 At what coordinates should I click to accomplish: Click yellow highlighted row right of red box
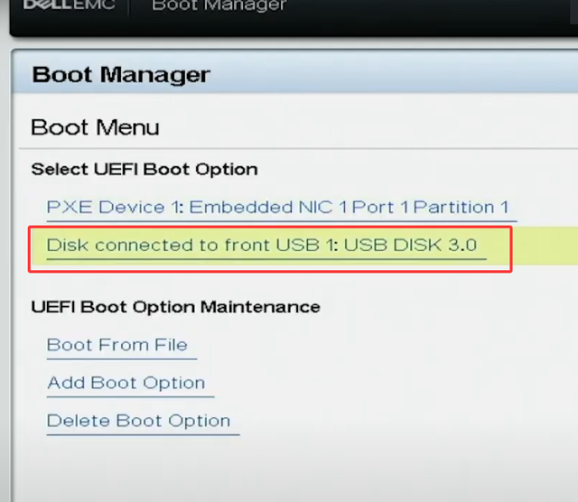[545, 246]
